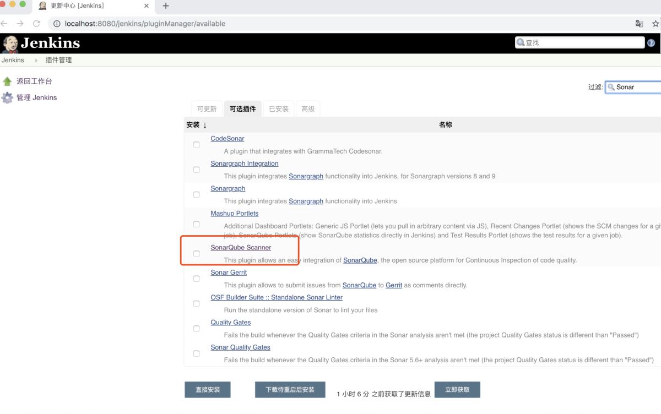Focus the 过滤 filter field containing Sonar
The height and width of the screenshot is (414, 661).
633,87
